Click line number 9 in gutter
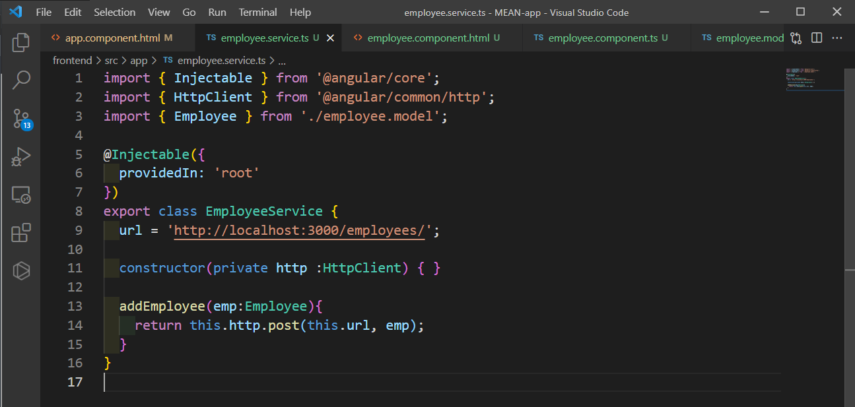Viewport: 855px width, 407px height. (x=79, y=230)
